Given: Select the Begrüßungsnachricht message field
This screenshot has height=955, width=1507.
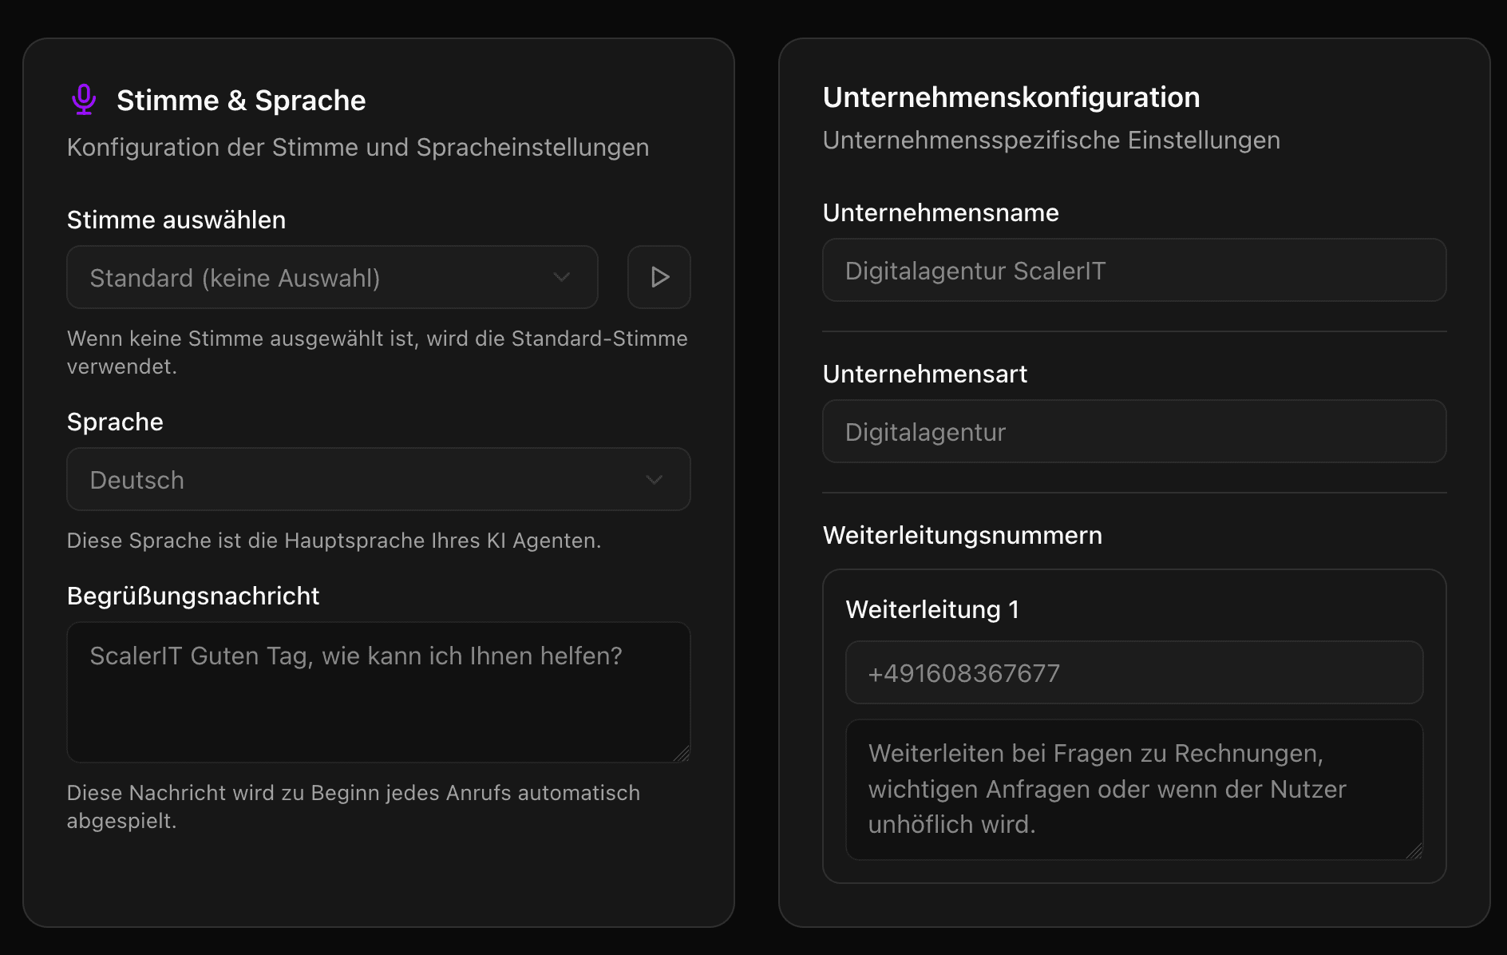Looking at the screenshot, I should [378, 691].
